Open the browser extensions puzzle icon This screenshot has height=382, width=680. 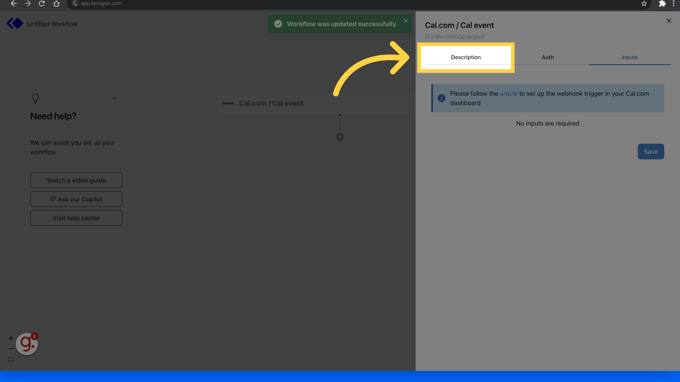pyautogui.click(x=662, y=4)
